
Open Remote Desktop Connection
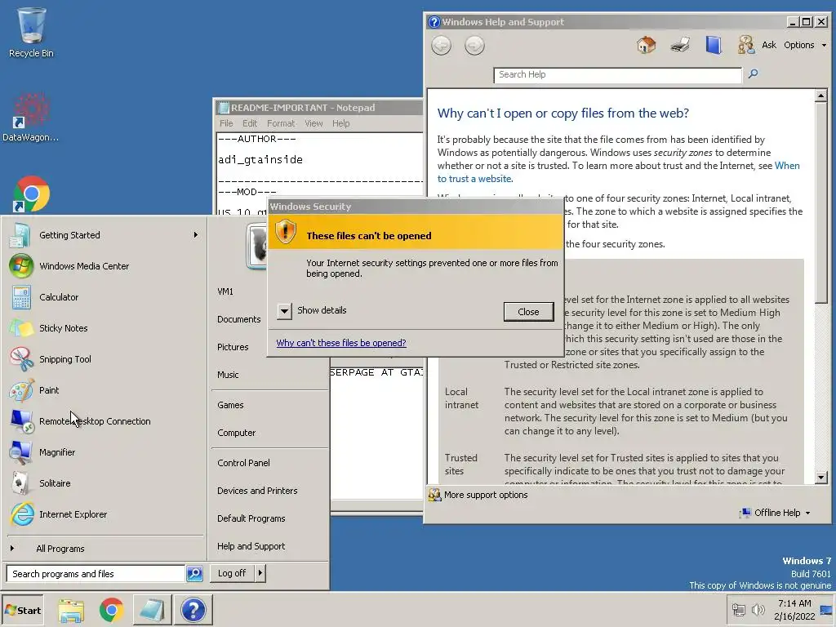[104, 421]
